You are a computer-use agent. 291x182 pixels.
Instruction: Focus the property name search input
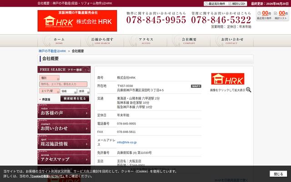pyautogui.click(x=63, y=84)
